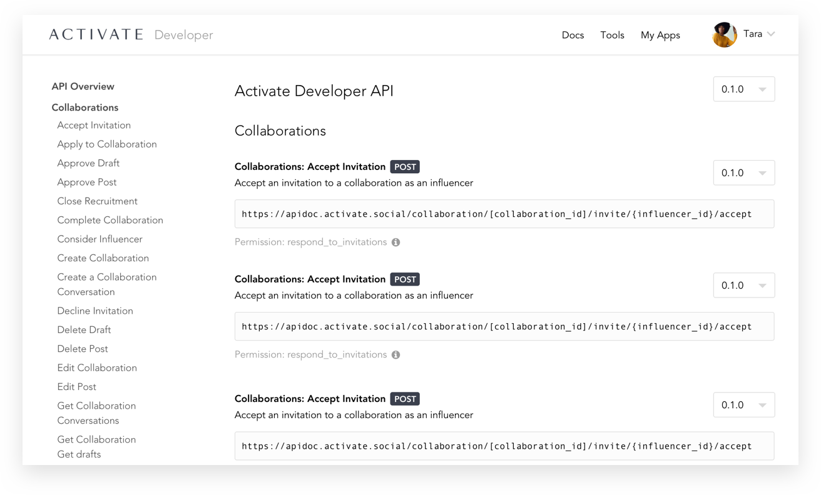Image resolution: width=821 pixels, height=495 pixels.
Task: Click the first endpoint's POST badge
Action: pos(405,167)
